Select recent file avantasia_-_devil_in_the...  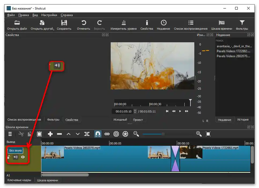[234, 46]
